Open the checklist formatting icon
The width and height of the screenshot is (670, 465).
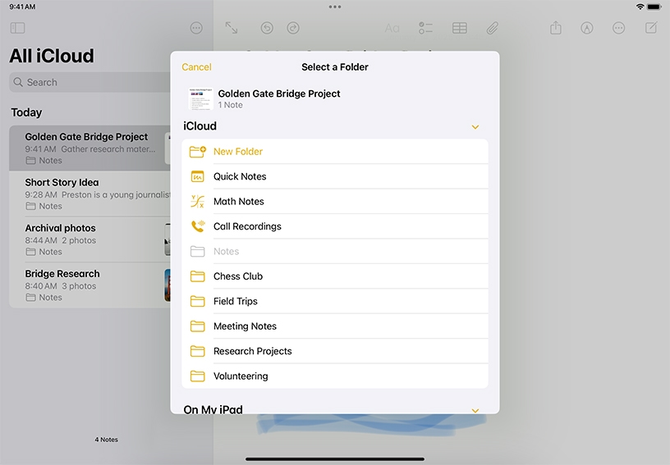425,28
